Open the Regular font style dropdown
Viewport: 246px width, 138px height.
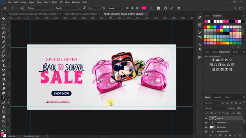(x=68, y=8)
